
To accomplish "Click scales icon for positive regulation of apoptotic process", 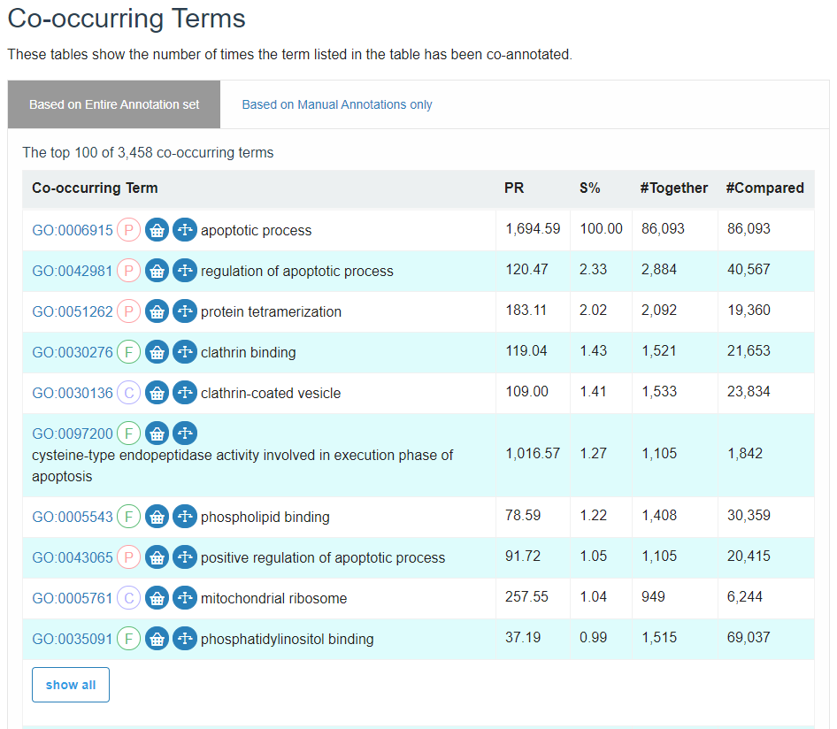I will pos(185,557).
